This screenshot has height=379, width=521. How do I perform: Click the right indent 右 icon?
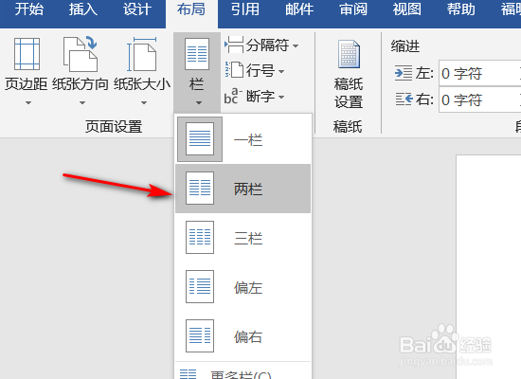point(404,99)
